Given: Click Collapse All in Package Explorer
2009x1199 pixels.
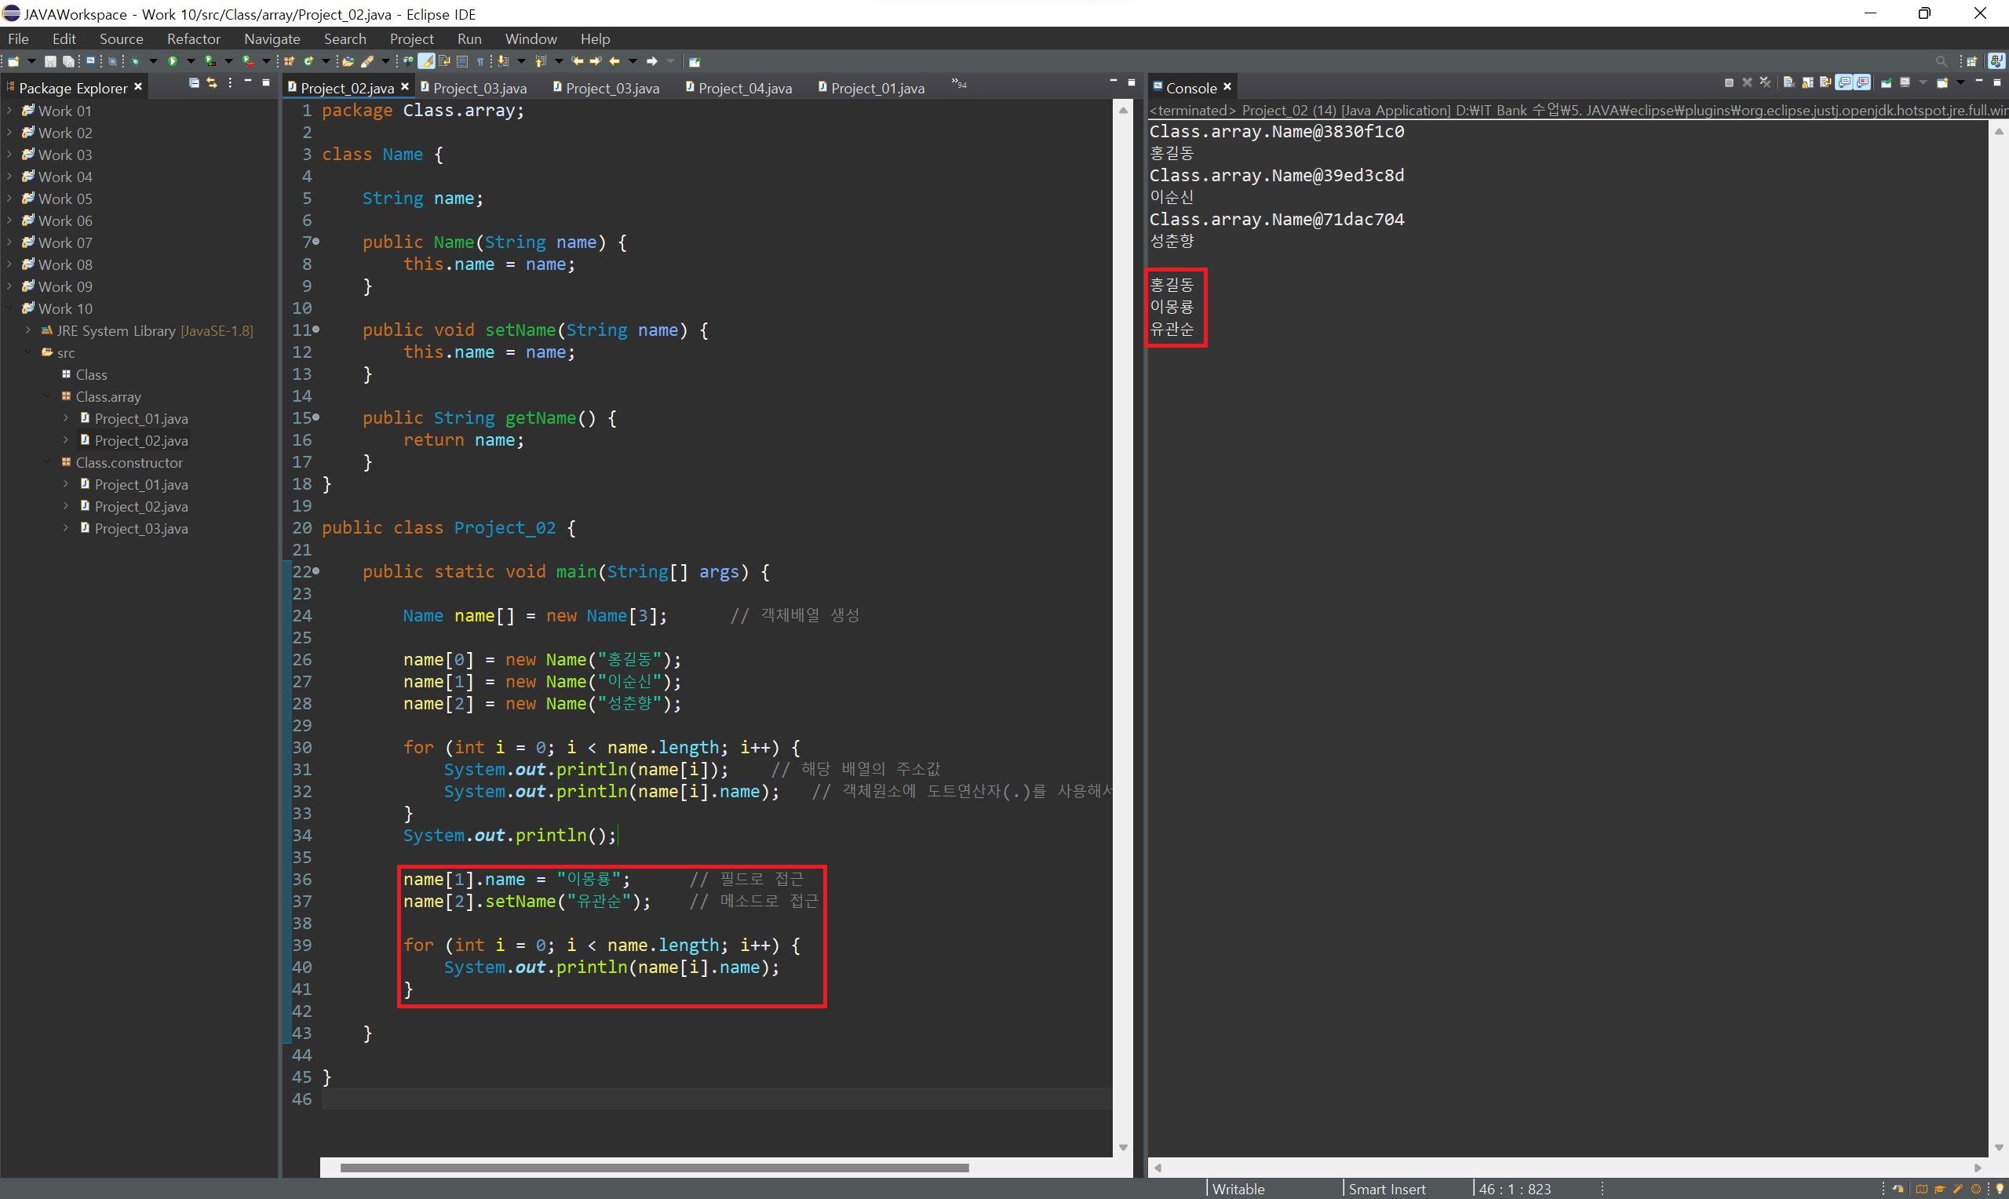Looking at the screenshot, I should pyautogui.click(x=194, y=82).
